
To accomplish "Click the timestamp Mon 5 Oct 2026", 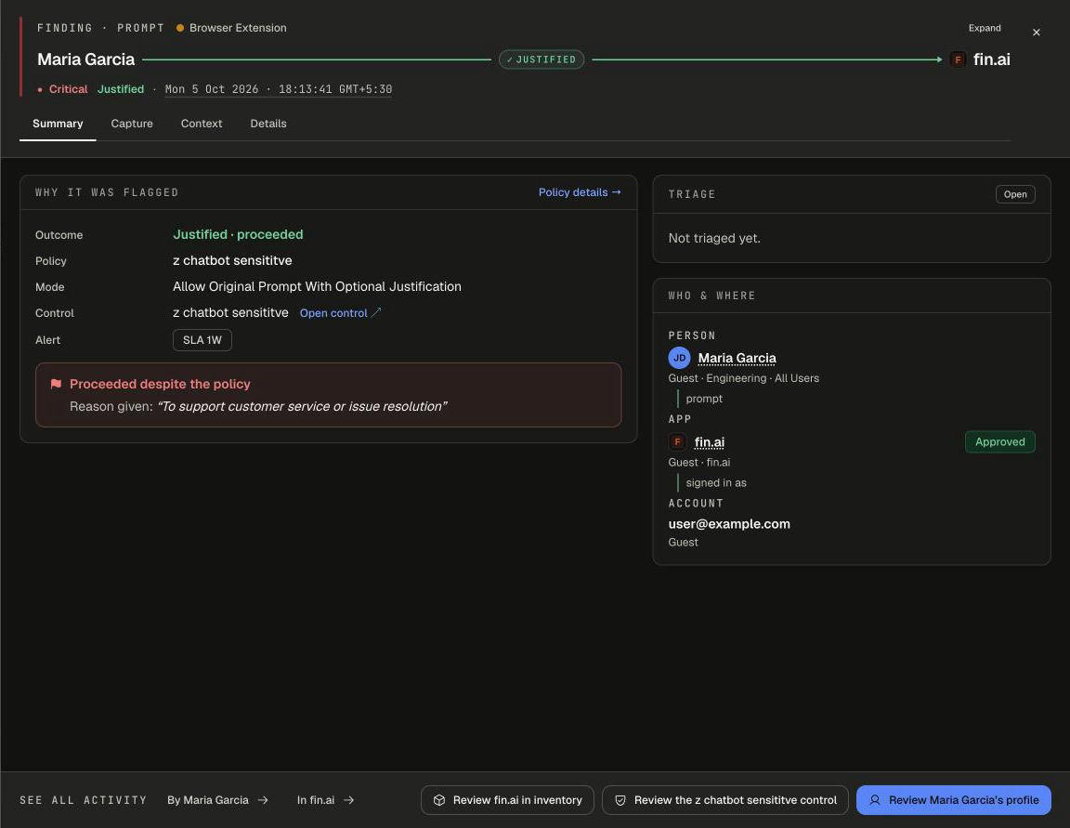I will point(279,89).
